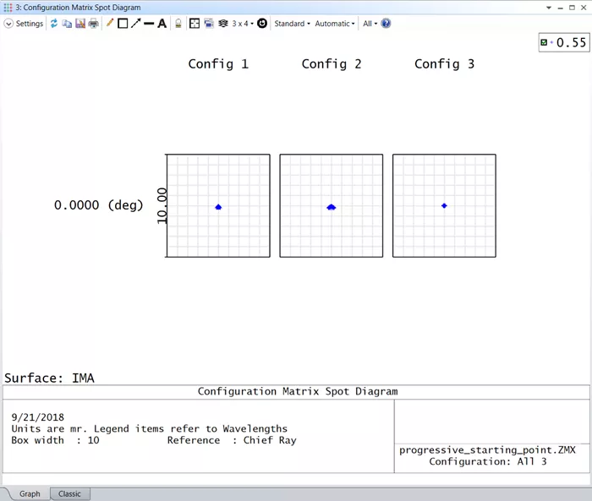Image resolution: width=592 pixels, height=501 pixels.
Task: Open the 3 x 4 grid layout dropdown
Action: (x=243, y=24)
